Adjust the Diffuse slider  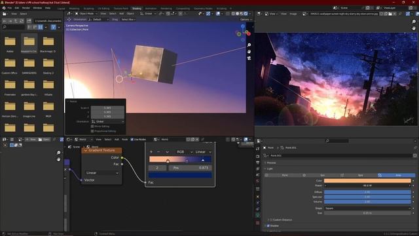367,192
